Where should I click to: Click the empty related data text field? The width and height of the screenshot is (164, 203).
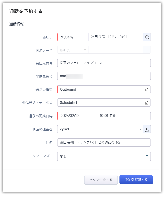(x=115, y=50)
